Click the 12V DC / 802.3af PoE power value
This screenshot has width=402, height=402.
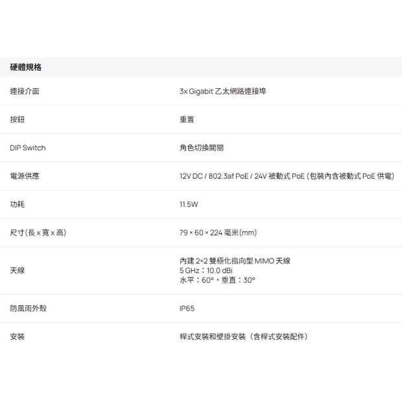coord(287,176)
